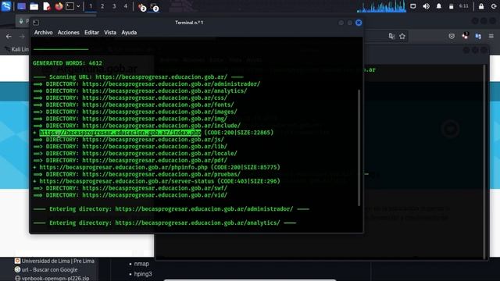Screen dimensions: 500x281
Task: Open terminal emulator from the panel
Action: (70, 6)
